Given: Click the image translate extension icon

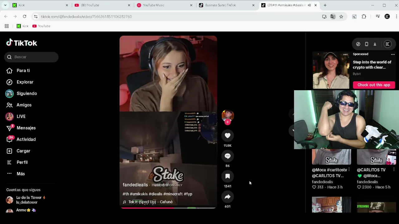Looking at the screenshot, I should click(x=354, y=16).
